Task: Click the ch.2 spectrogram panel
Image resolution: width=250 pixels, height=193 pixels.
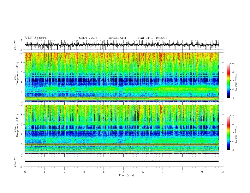Action: click(x=122, y=129)
